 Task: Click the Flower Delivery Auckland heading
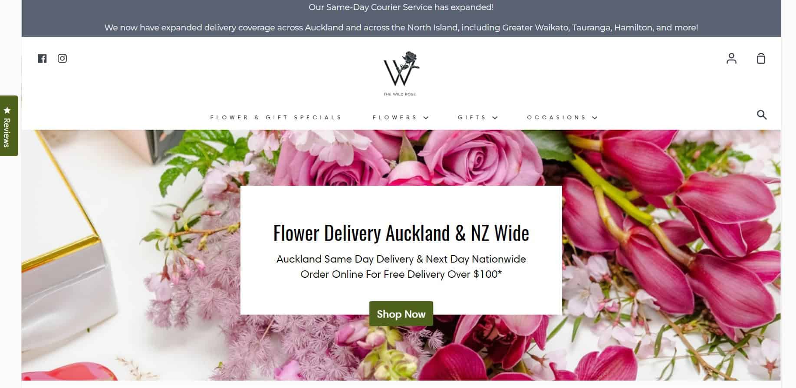pos(401,233)
